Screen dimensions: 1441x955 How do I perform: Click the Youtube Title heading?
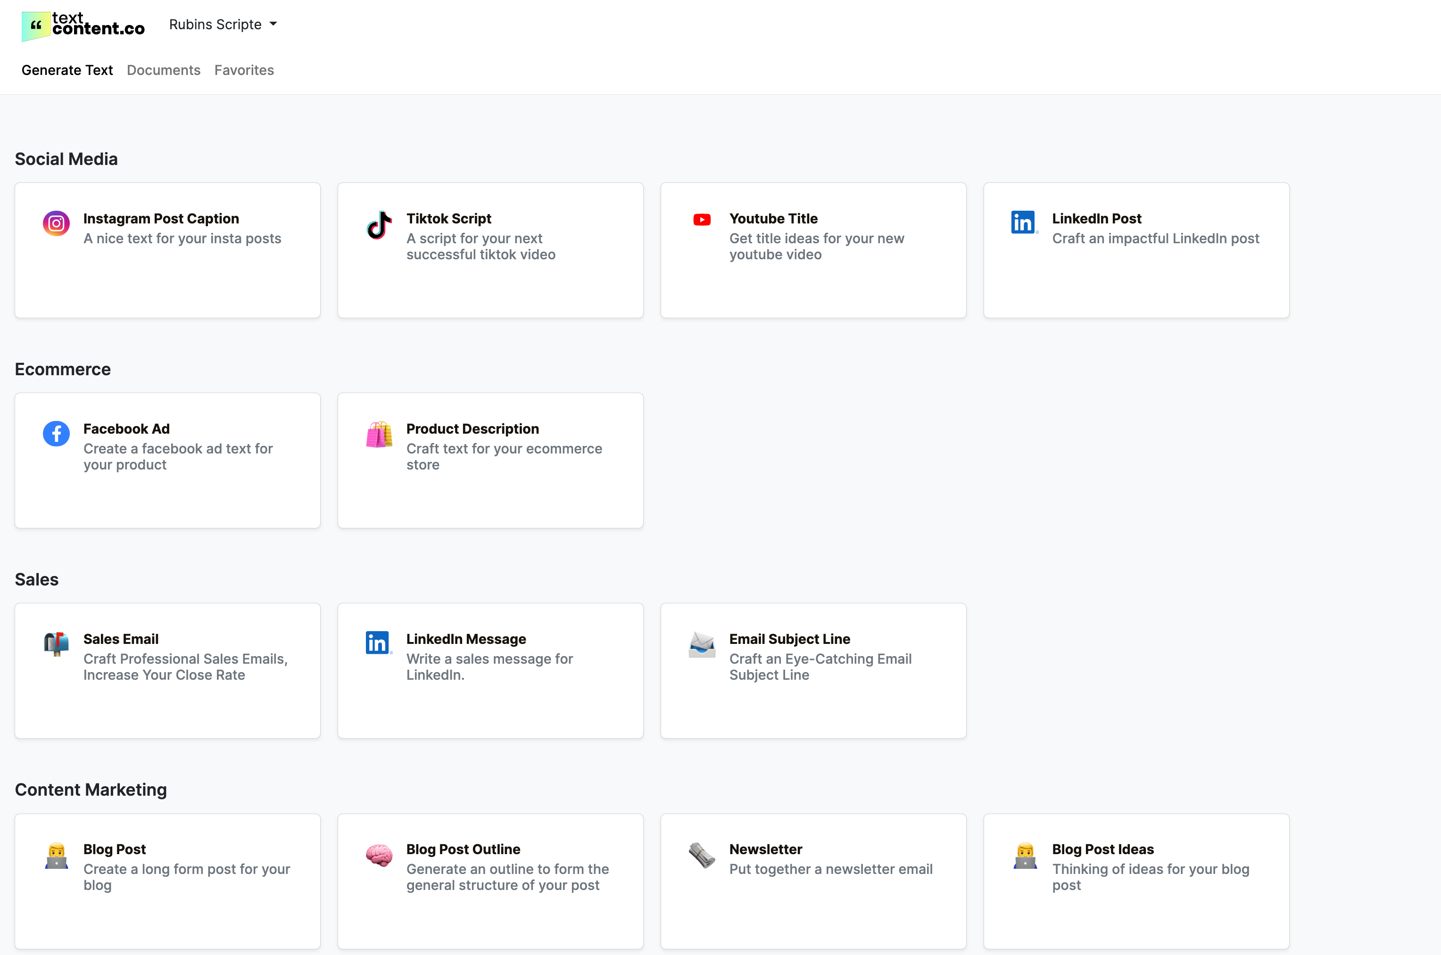point(773,219)
